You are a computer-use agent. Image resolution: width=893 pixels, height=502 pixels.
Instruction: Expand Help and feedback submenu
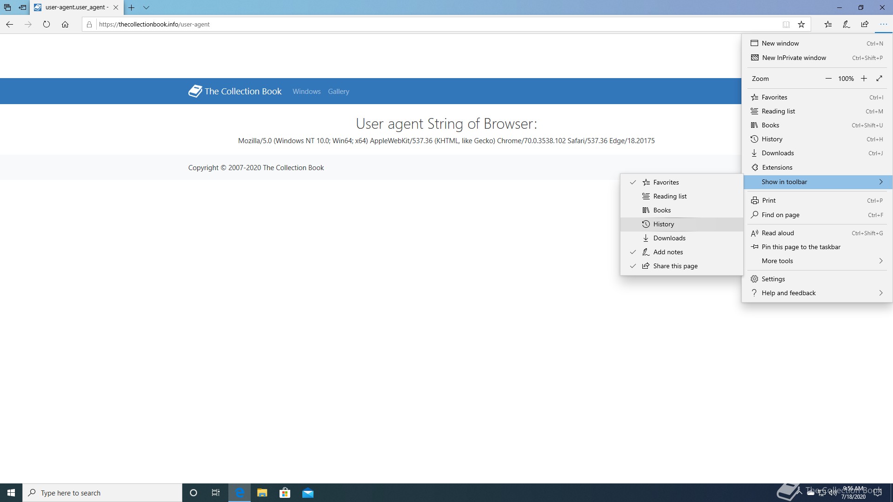817,293
